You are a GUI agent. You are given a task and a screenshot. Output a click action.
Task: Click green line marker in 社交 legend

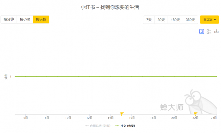[117, 126]
